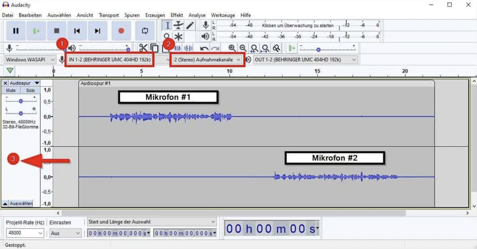The image size is (477, 249).
Task: Zoom out of the waveform
Action: [243, 48]
